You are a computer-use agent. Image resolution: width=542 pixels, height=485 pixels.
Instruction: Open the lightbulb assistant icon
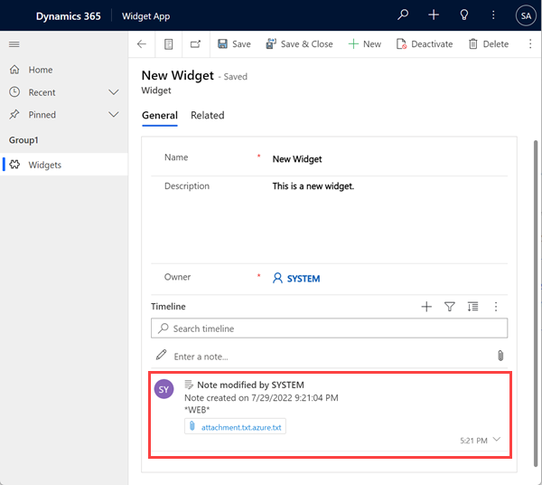[464, 14]
